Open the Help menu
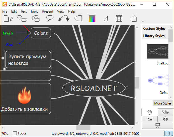Image resolution: width=174 pixels, height=137 pixels. coord(72,11)
